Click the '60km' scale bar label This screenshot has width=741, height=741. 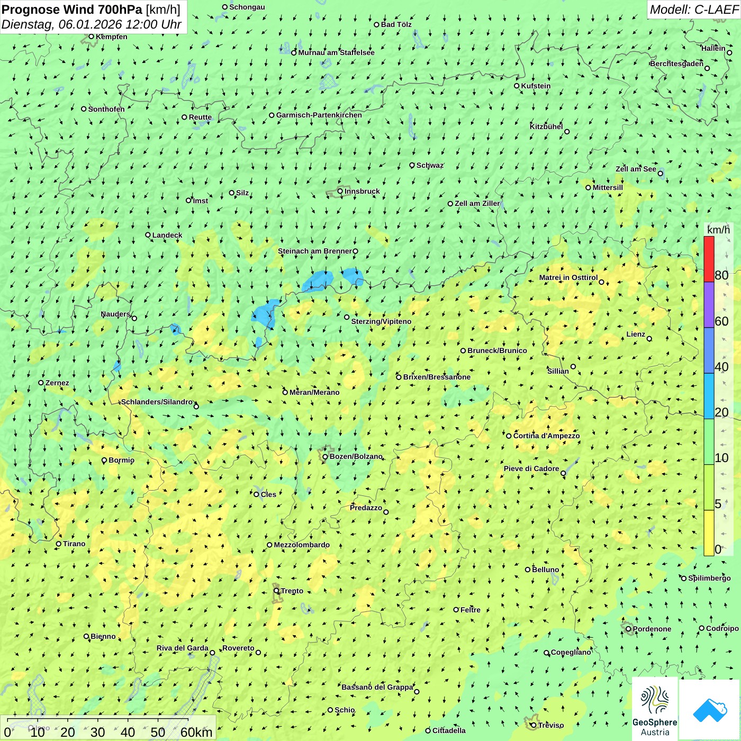[196, 732]
